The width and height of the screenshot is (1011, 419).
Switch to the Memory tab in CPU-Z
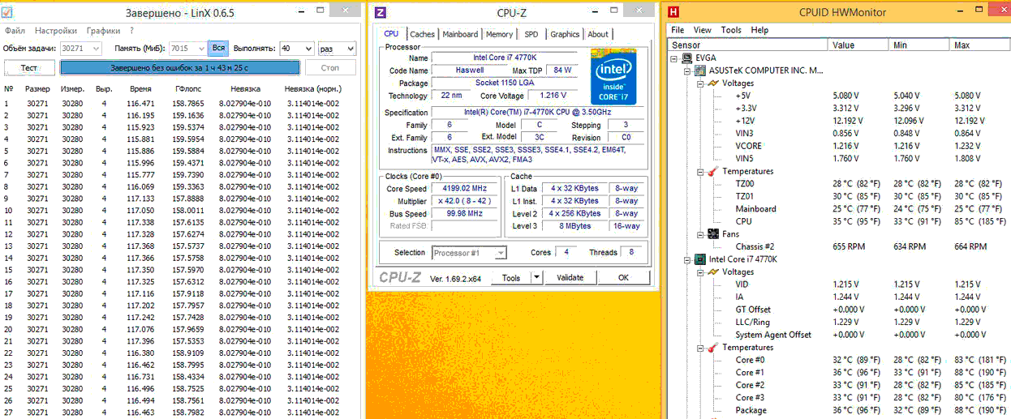tap(499, 34)
